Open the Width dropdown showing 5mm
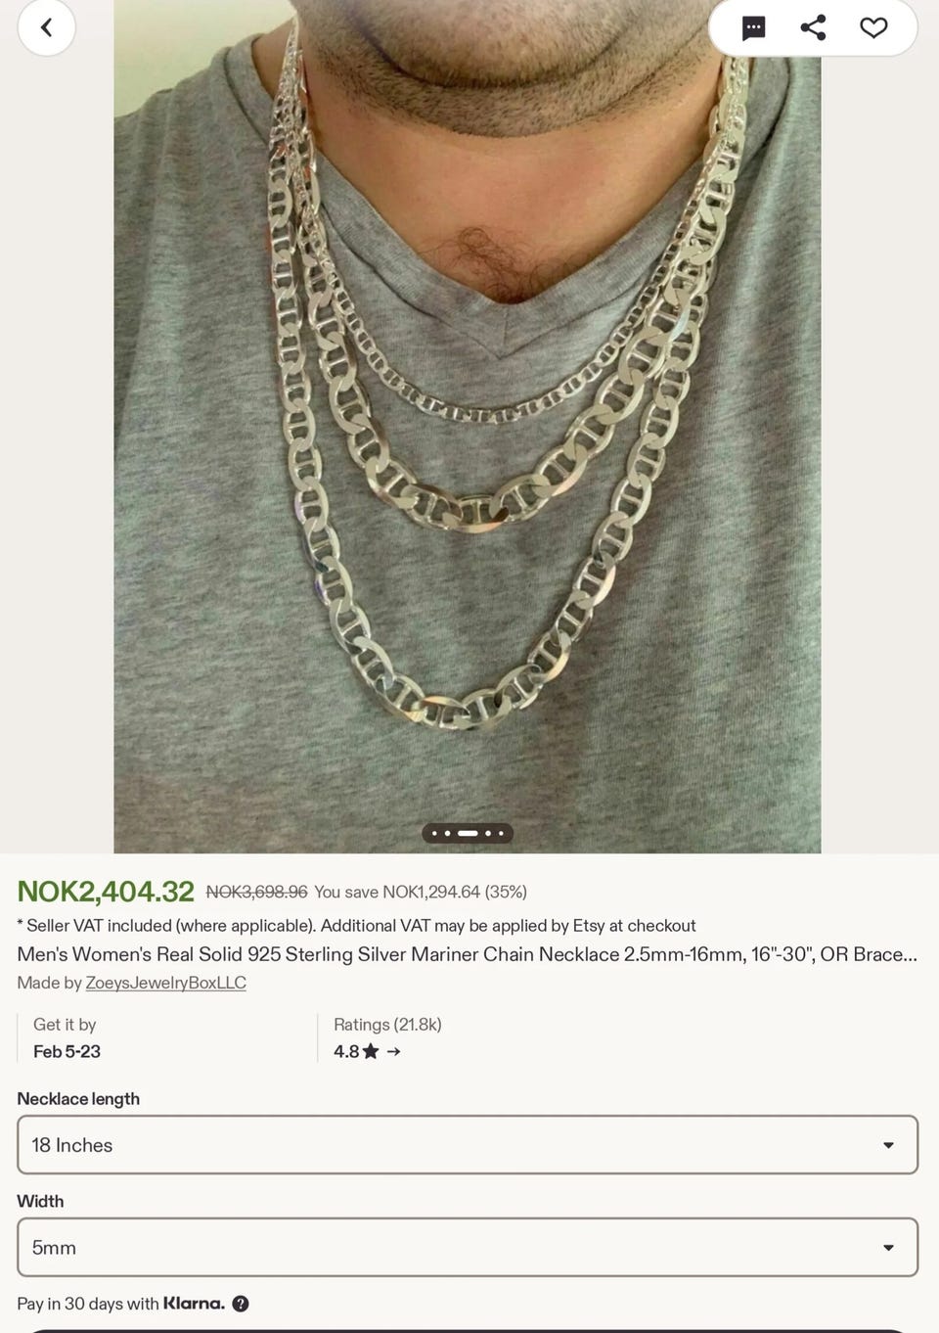Image resolution: width=939 pixels, height=1333 pixels. (468, 1247)
